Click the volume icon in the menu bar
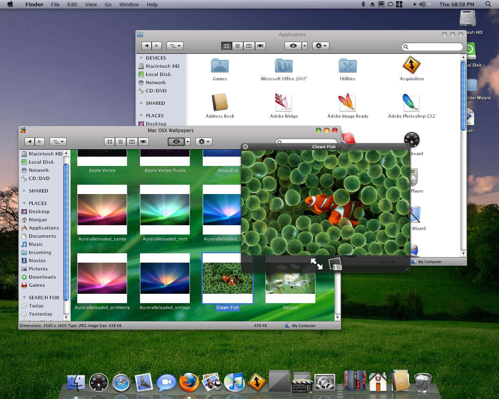 pyautogui.click(x=422, y=4)
